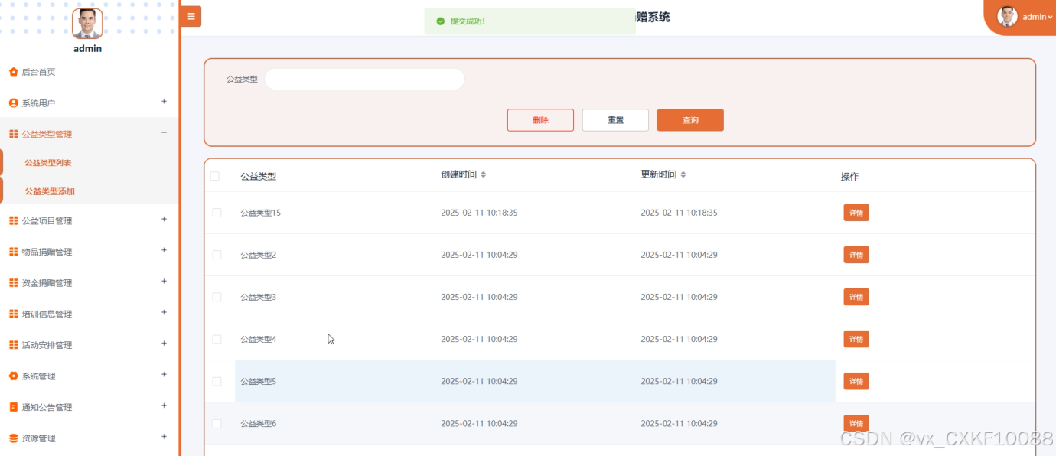Open 详情 for the 公益类型3 row
The width and height of the screenshot is (1056, 456).
click(856, 297)
